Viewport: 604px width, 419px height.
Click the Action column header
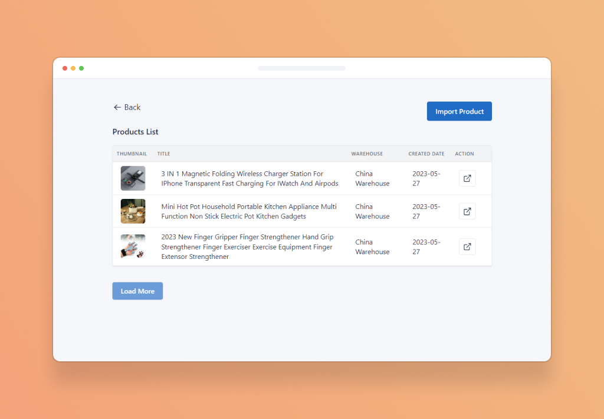click(x=464, y=154)
